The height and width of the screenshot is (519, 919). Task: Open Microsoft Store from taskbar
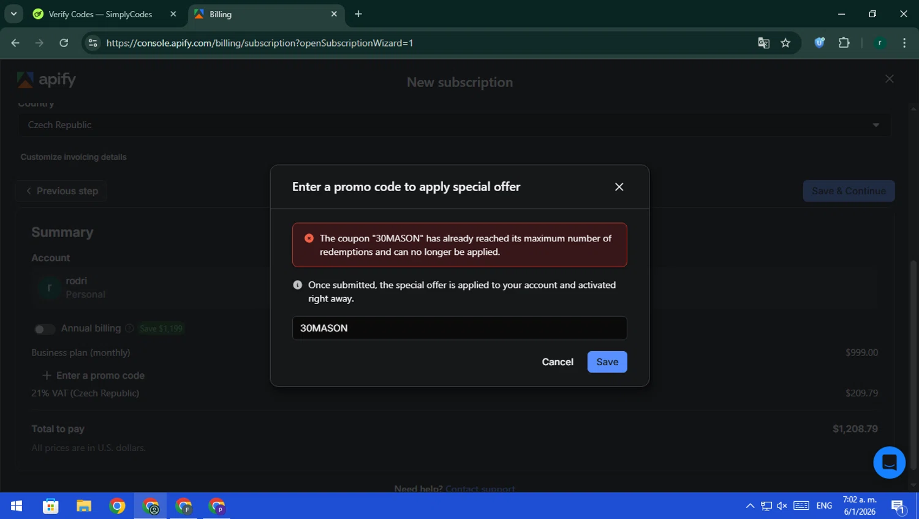click(50, 506)
